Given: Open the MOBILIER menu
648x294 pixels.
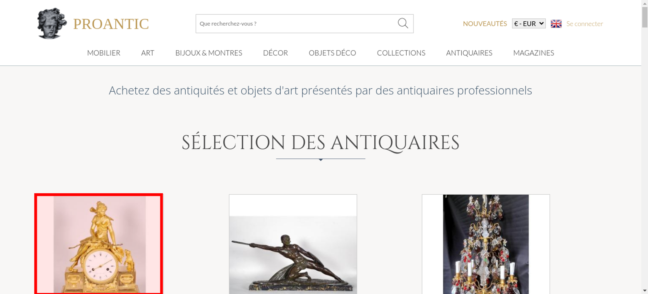Looking at the screenshot, I should 104,53.
